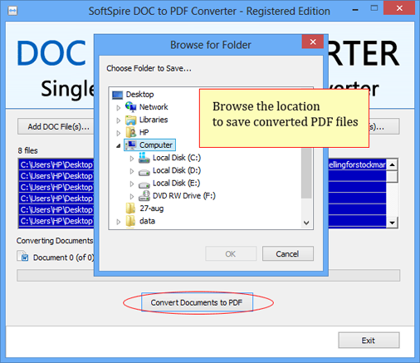Viewport: 420px width, 363px height.
Task: Select first C:\Users\HP\Desktop file row
Action: coord(203,164)
